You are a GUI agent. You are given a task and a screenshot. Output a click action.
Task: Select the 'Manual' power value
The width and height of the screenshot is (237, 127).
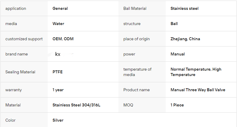pos(178,54)
